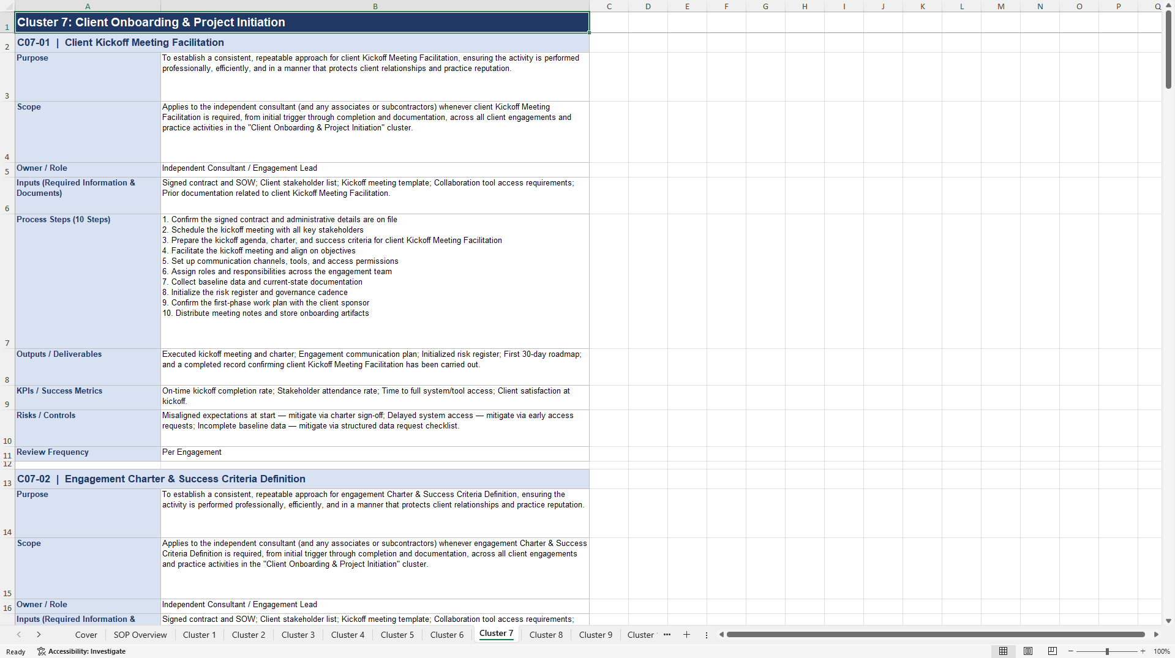The image size is (1175, 658).
Task: Click horizontal scrollbar right arrow
Action: pyautogui.click(x=1156, y=635)
